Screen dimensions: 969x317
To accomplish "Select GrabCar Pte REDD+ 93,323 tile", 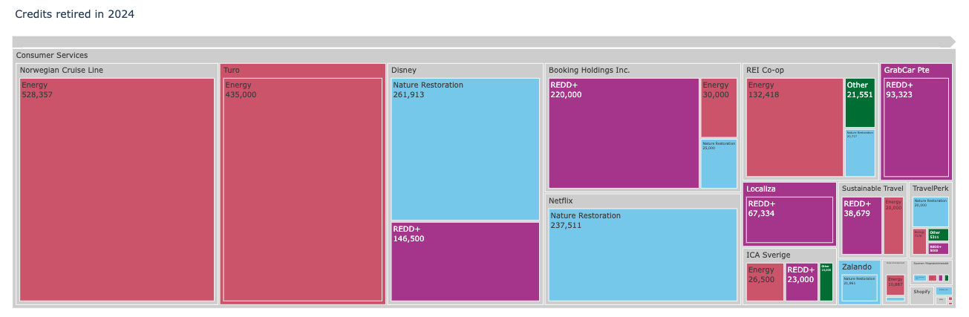I will point(916,128).
